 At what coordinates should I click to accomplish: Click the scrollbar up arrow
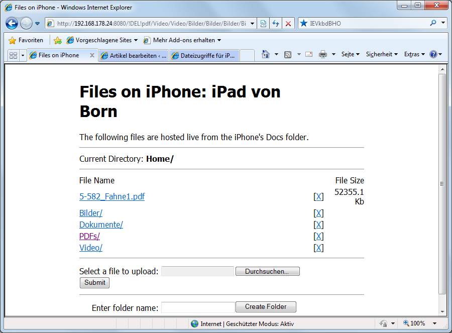click(x=442, y=69)
